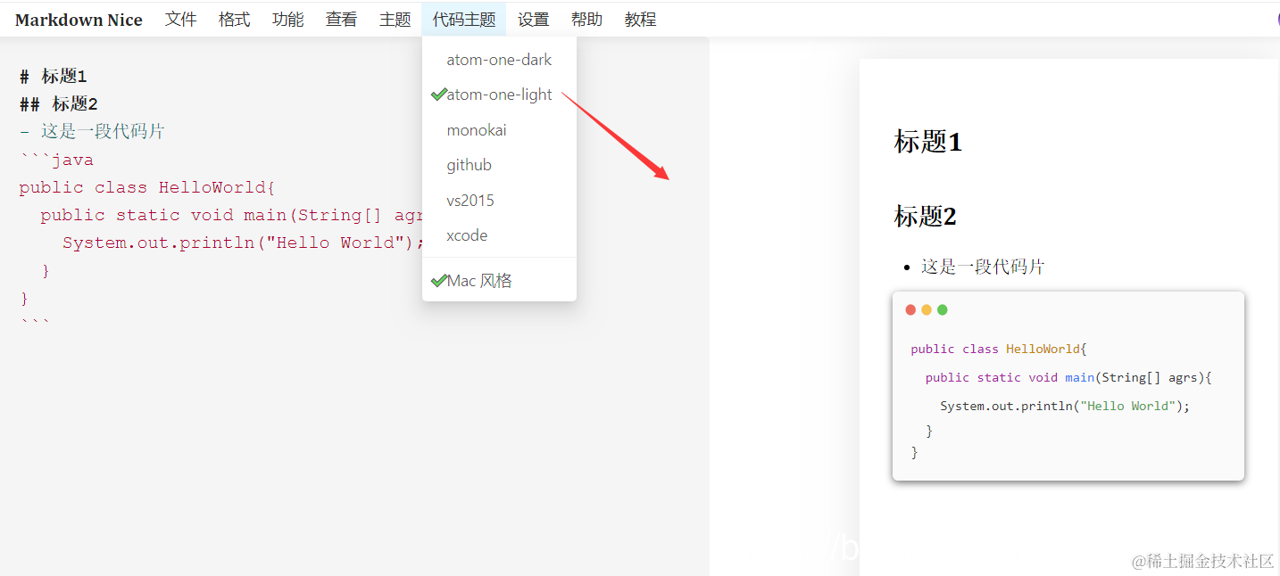Select atom-one-dark from the theme list
This screenshot has height=576, width=1280.
(x=499, y=60)
